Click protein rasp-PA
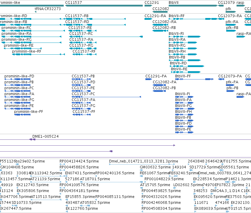The height and width of the screenshot is (213, 251). 244,94
